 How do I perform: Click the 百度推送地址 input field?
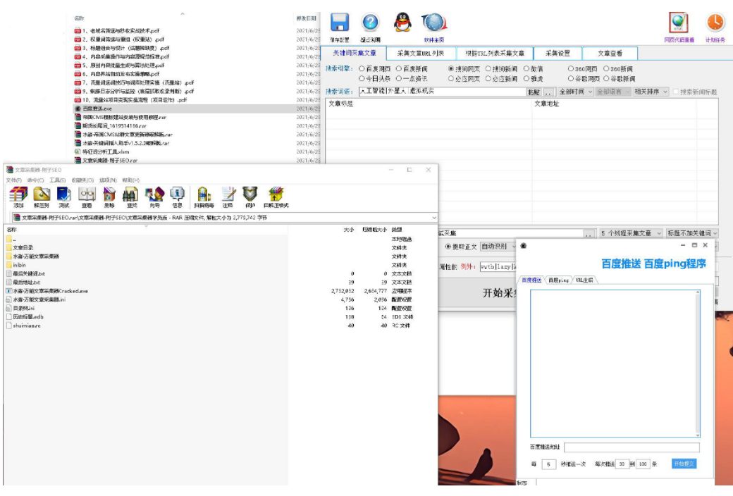(632, 447)
